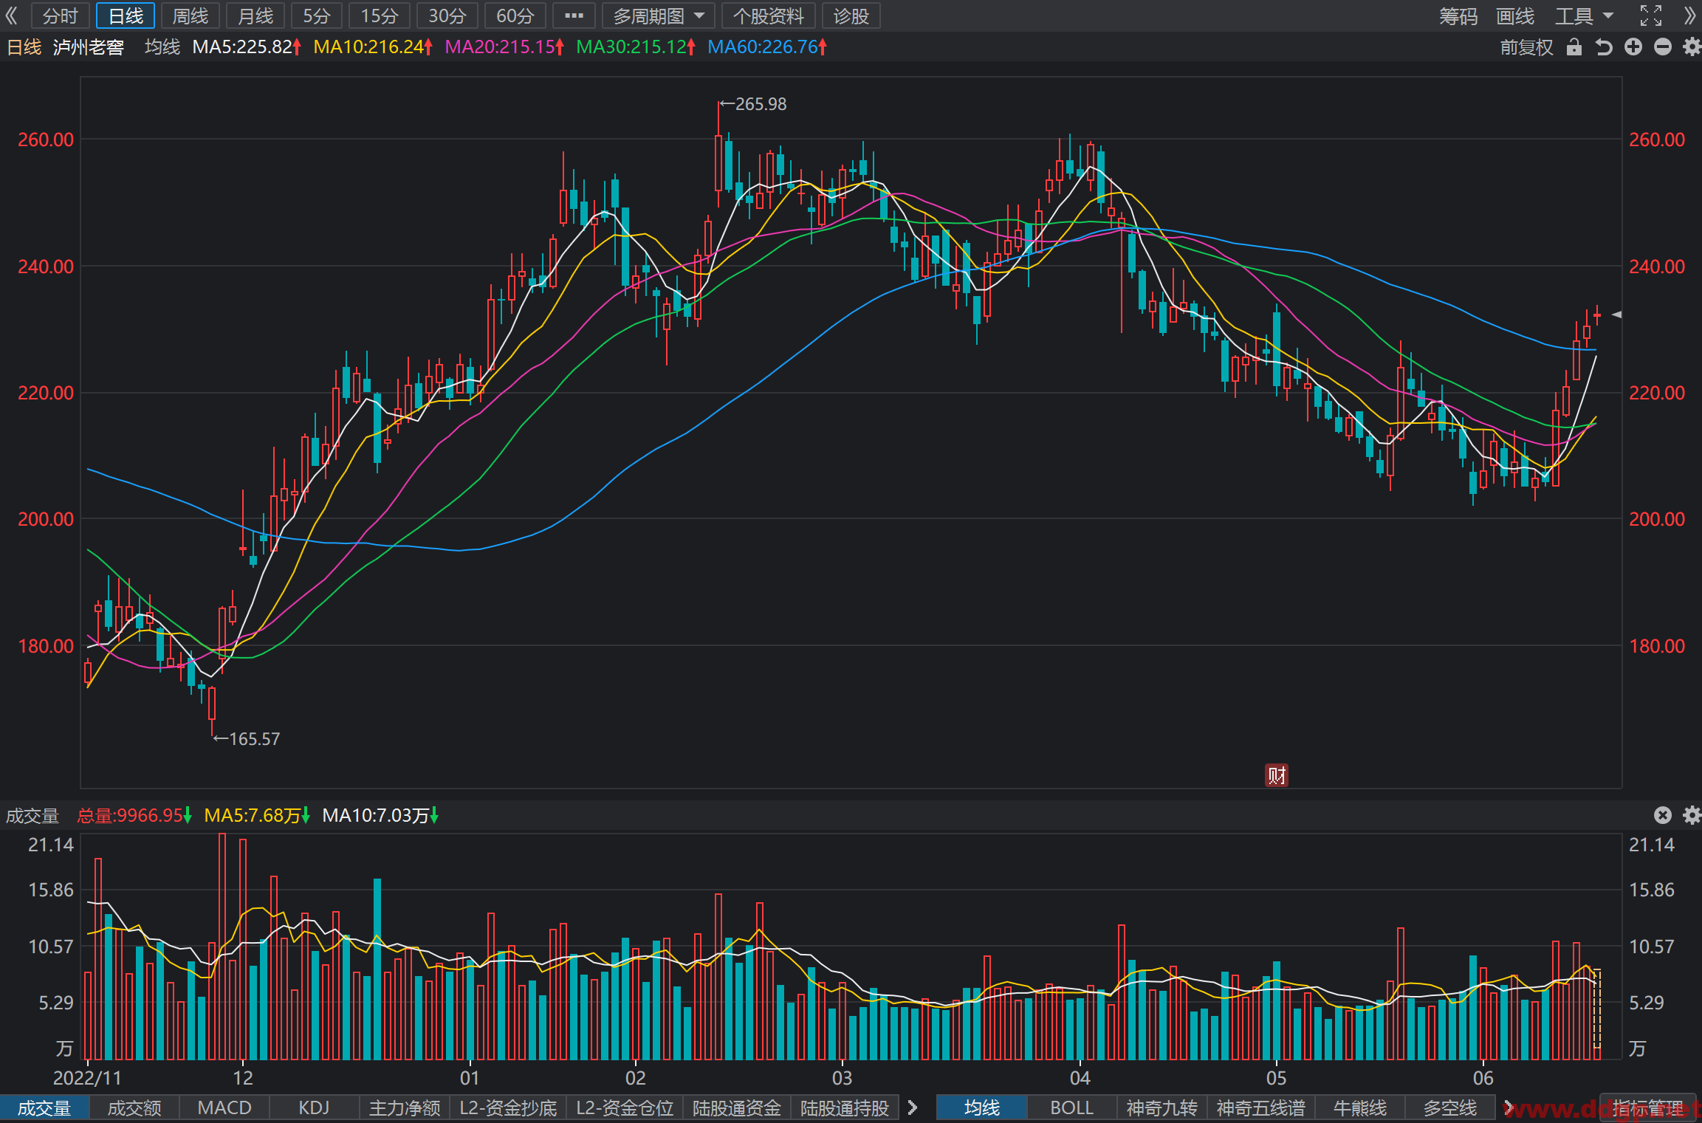
Task: Select 成交额 indicator tab
Action: point(134,1108)
